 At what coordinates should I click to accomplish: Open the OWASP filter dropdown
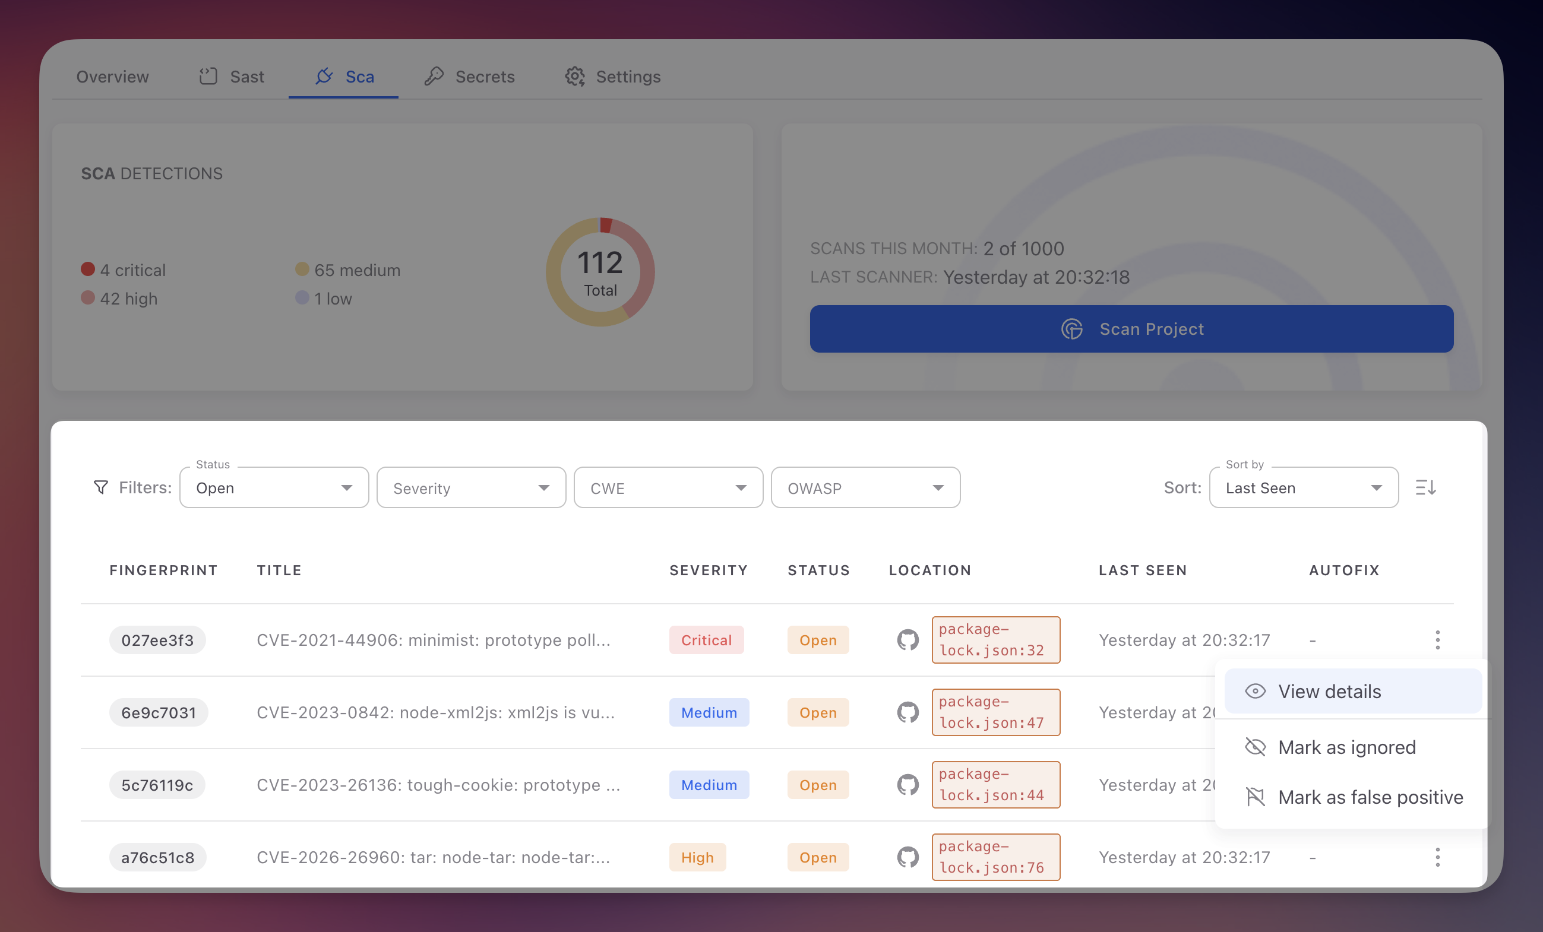click(x=865, y=487)
